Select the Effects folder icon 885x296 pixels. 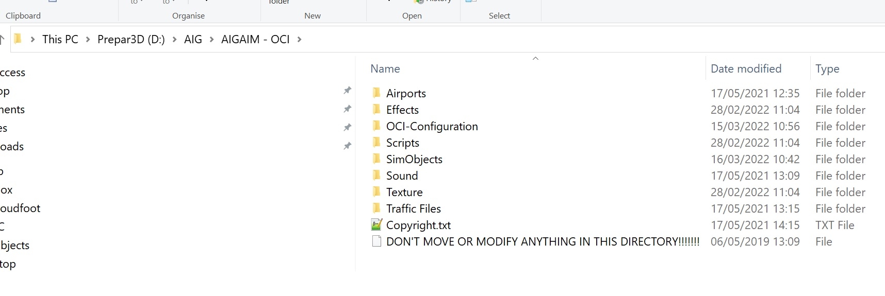click(x=376, y=110)
